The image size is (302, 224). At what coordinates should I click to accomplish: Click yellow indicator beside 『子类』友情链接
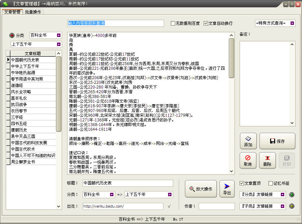pos(292,206)
